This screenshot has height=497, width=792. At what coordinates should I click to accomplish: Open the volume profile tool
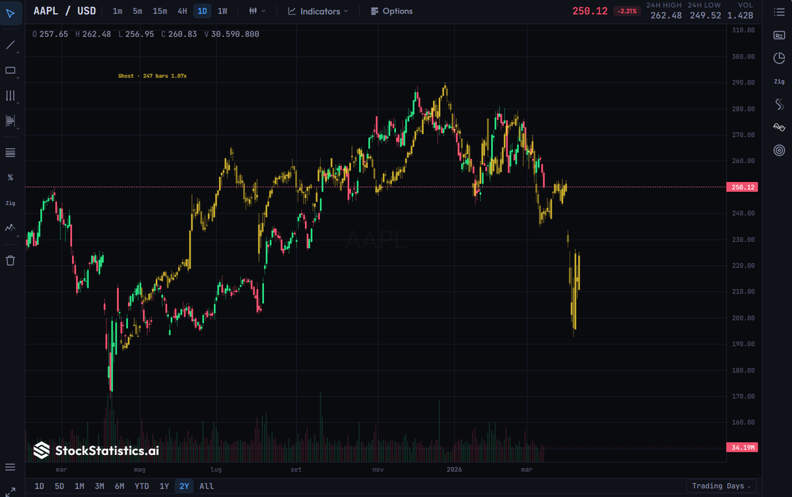coord(11,121)
